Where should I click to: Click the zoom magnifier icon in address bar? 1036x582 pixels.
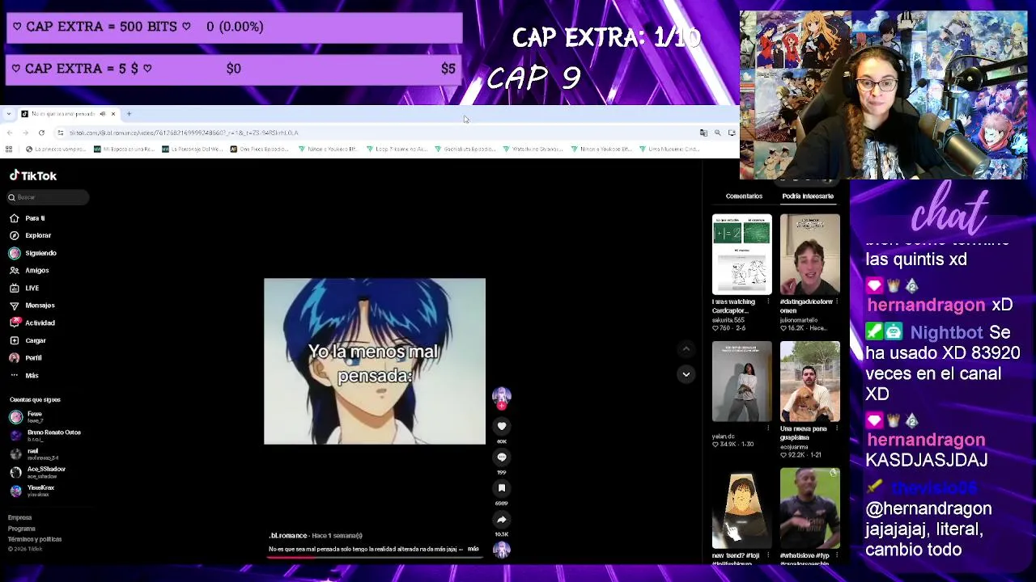[717, 133]
